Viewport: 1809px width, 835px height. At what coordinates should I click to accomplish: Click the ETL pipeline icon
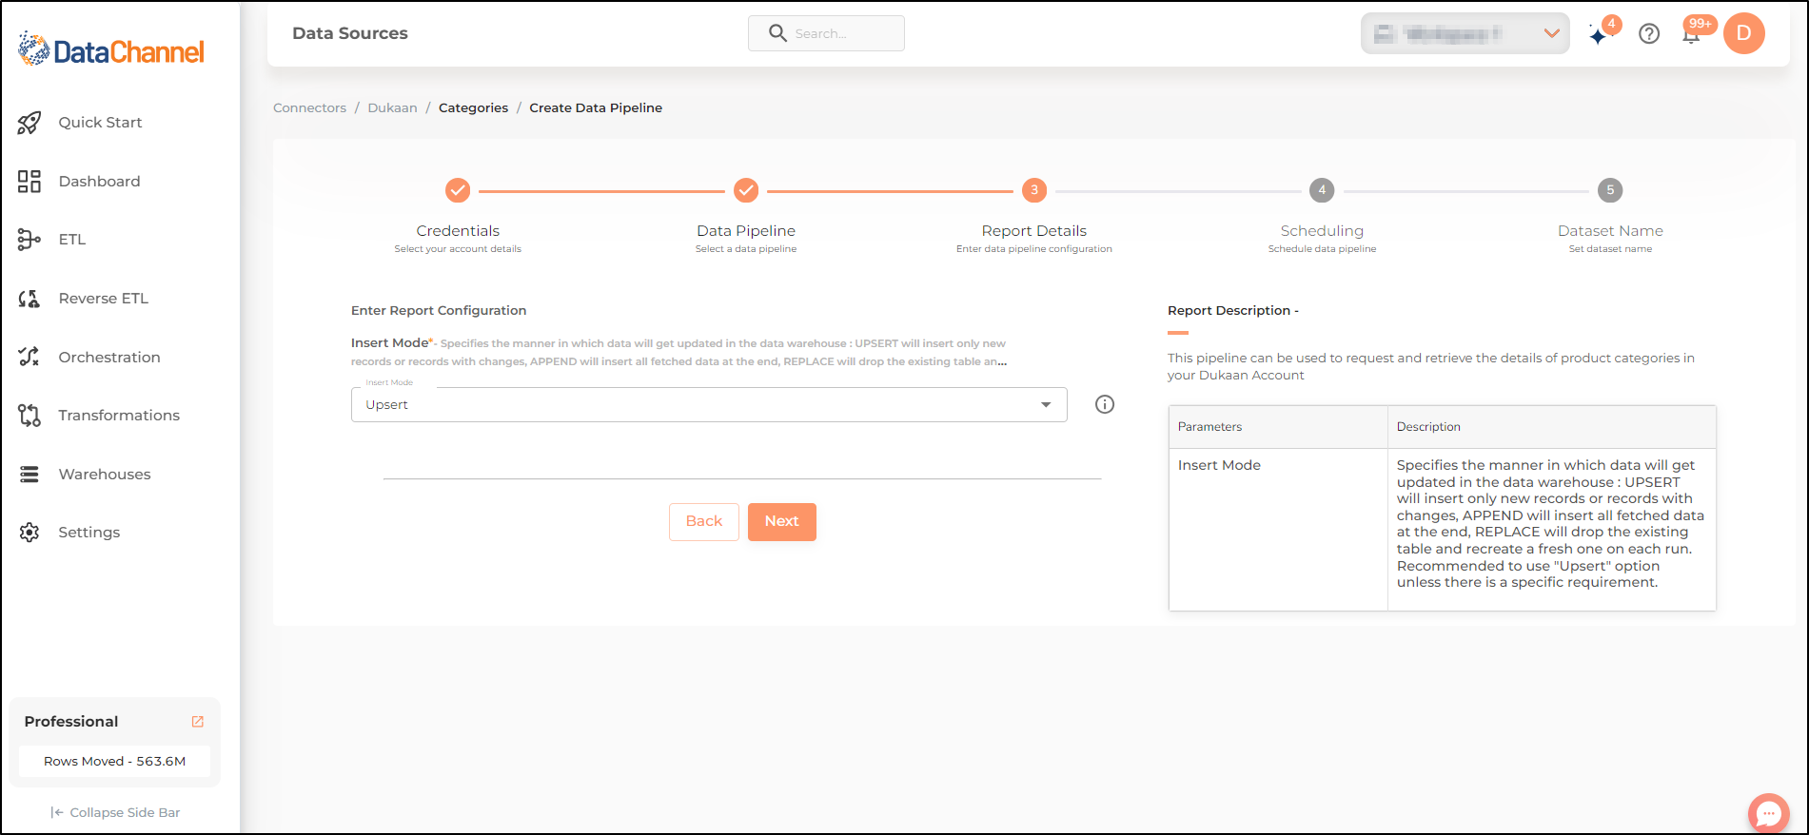(29, 240)
